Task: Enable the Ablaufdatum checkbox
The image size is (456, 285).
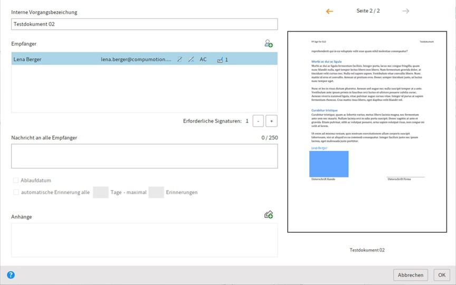Action: (16, 180)
